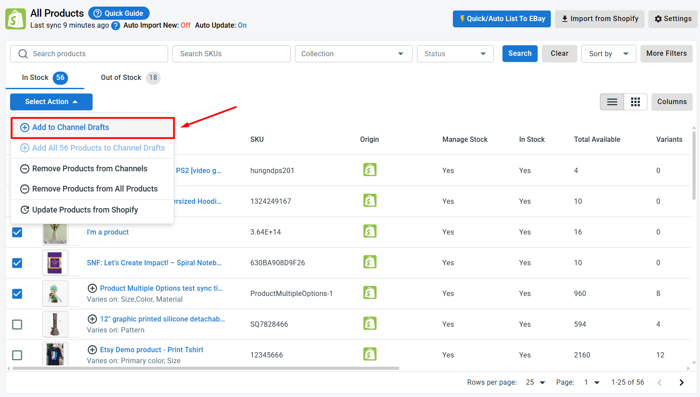Click the Shopify logo beside All Products
Screen dimensions: 700x397
[x=15, y=19]
